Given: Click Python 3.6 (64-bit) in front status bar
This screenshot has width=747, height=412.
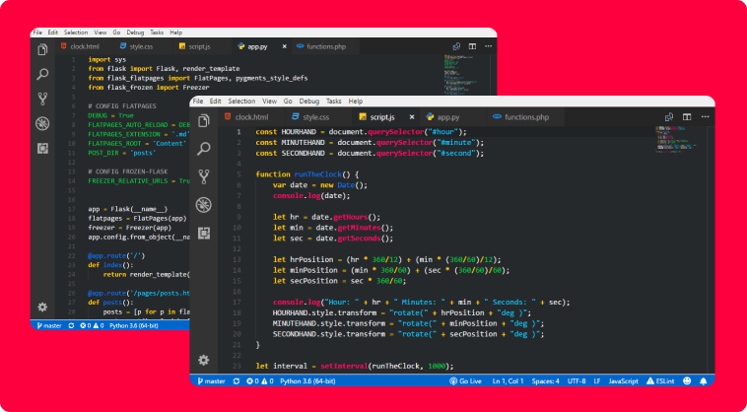Looking at the screenshot, I should click(307, 381).
